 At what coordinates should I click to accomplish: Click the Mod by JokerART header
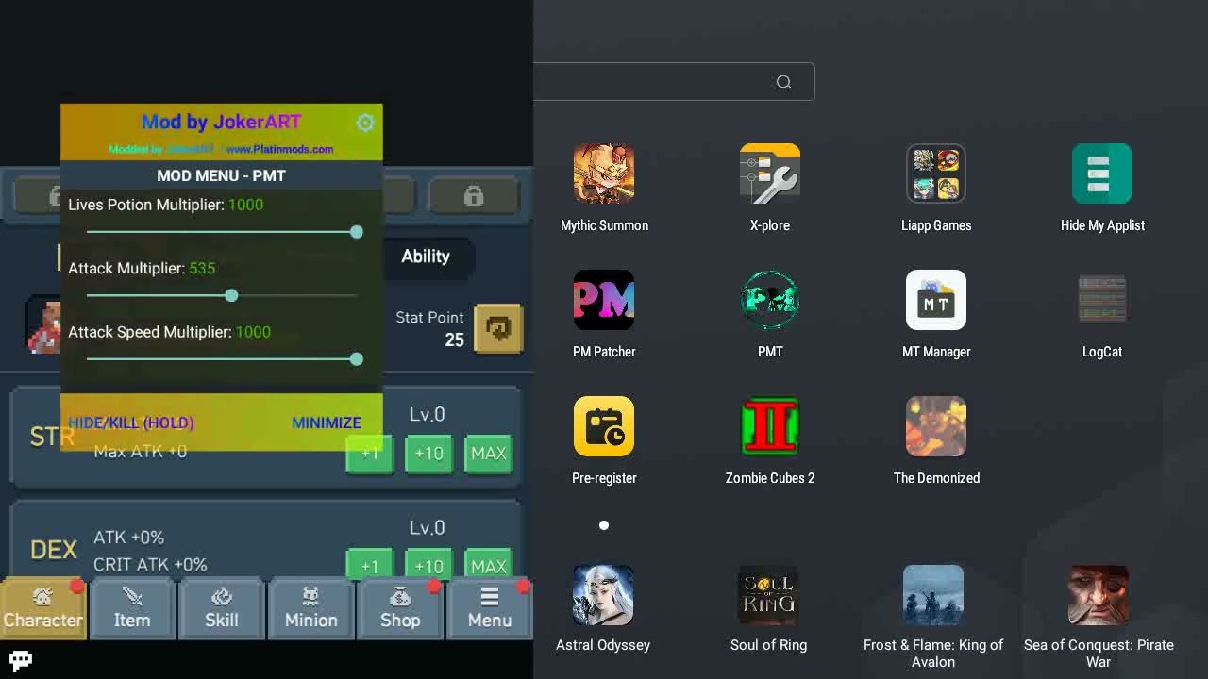[x=221, y=122]
